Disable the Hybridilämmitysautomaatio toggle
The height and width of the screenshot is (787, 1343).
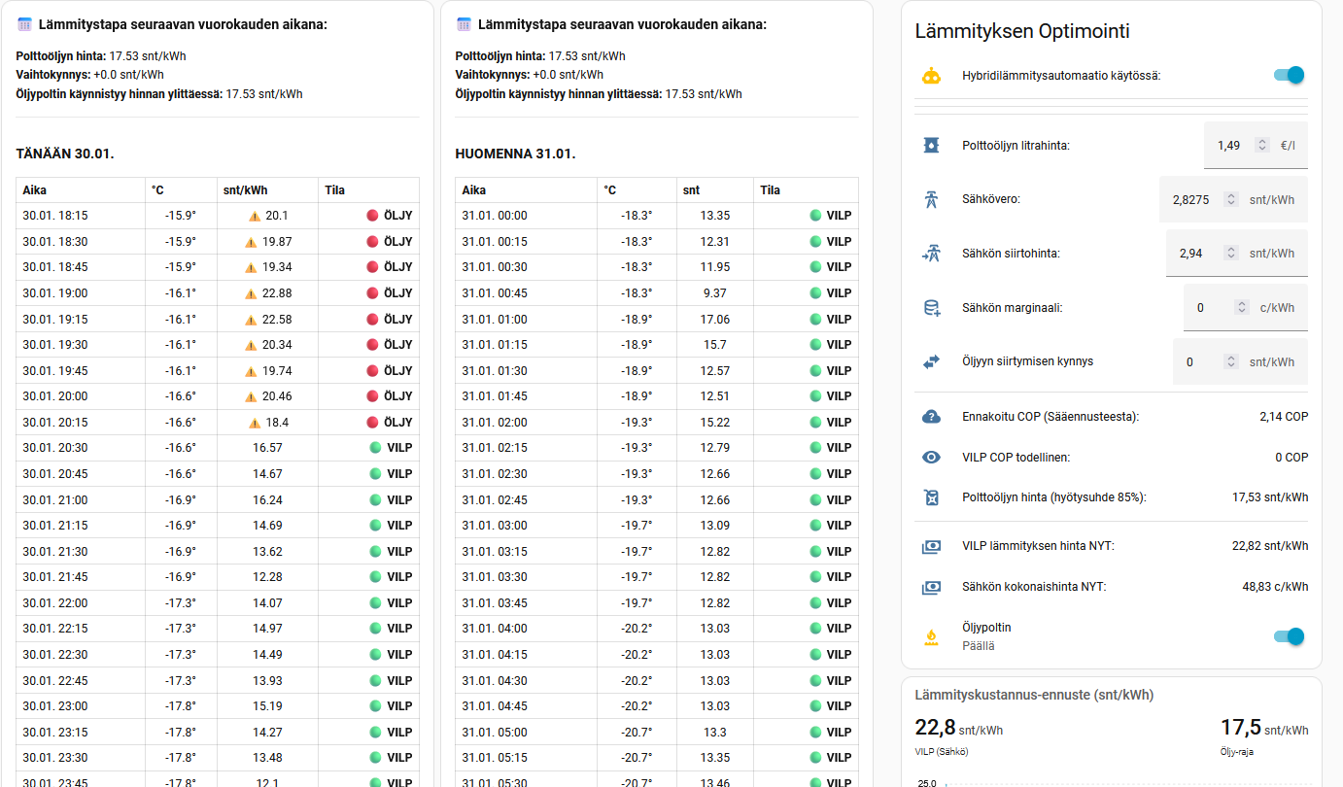(x=1288, y=74)
